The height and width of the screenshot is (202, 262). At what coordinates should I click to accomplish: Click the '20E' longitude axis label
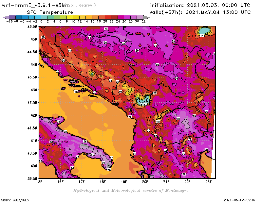click(145, 182)
